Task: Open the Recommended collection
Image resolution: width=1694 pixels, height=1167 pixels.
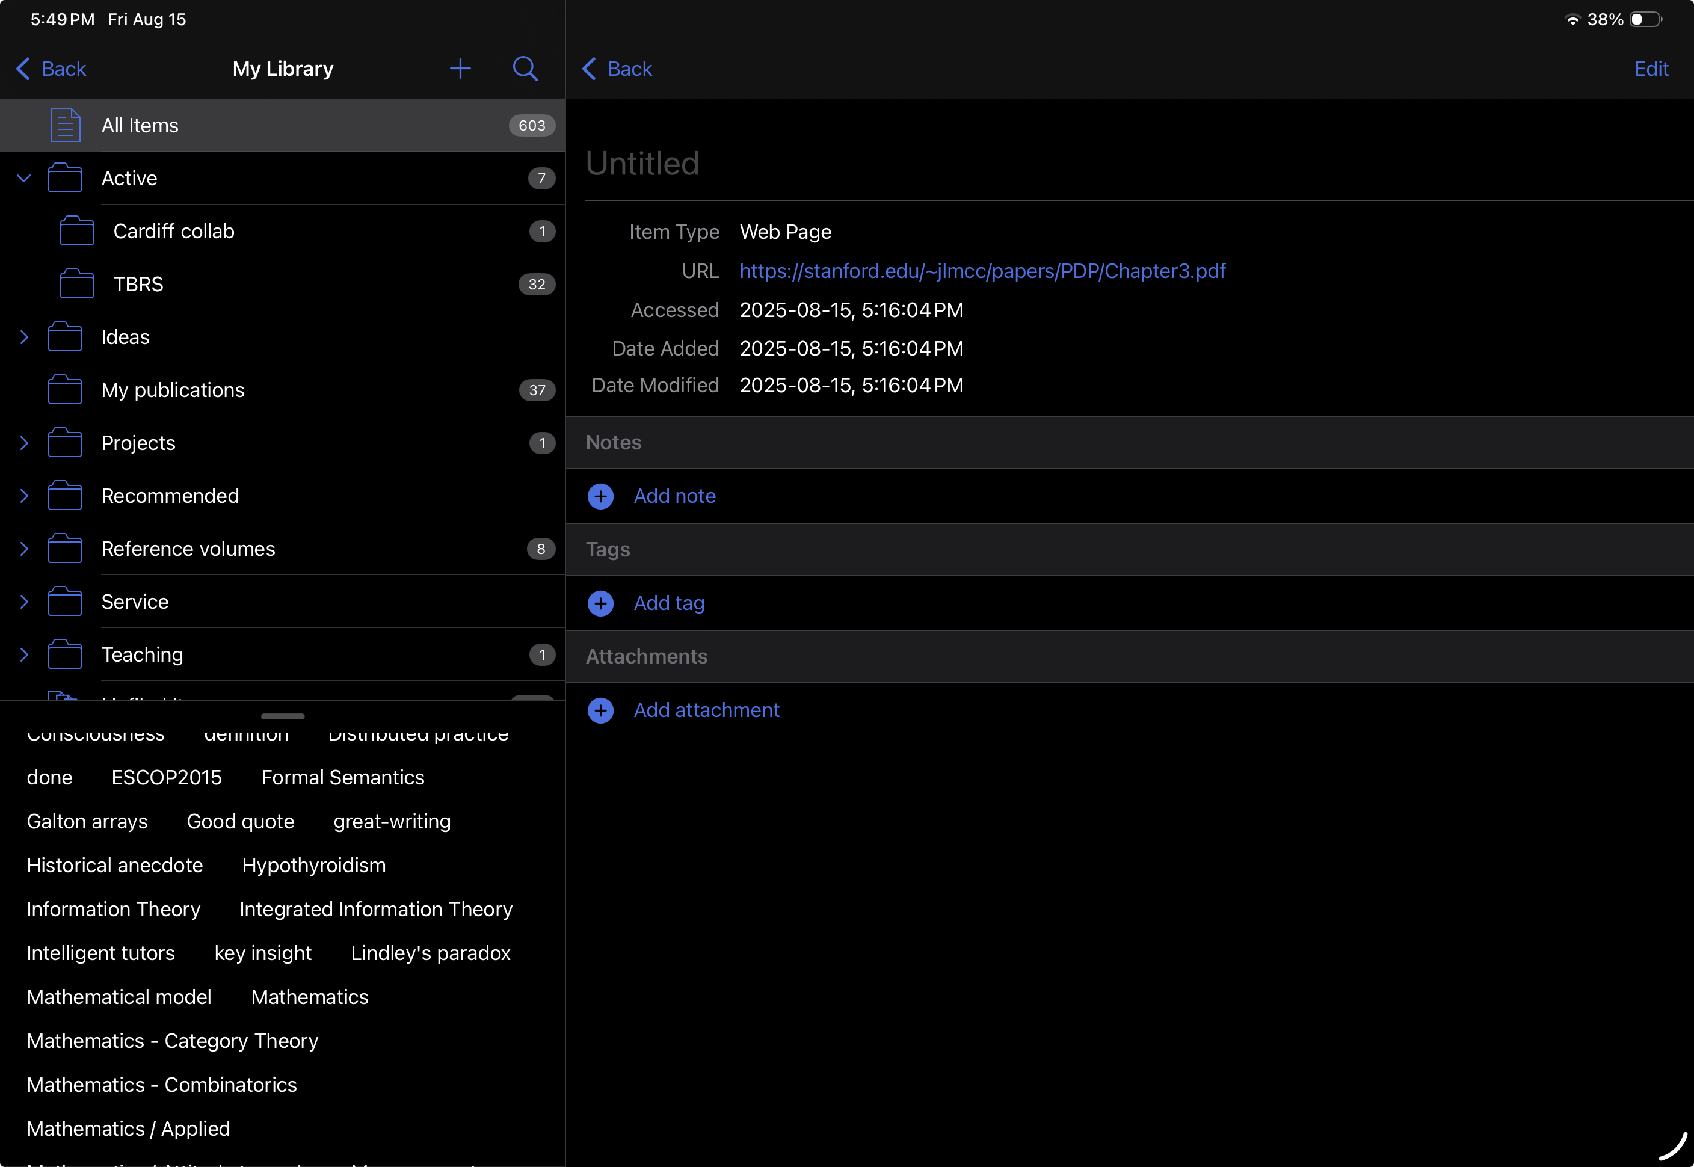Action: (x=170, y=496)
